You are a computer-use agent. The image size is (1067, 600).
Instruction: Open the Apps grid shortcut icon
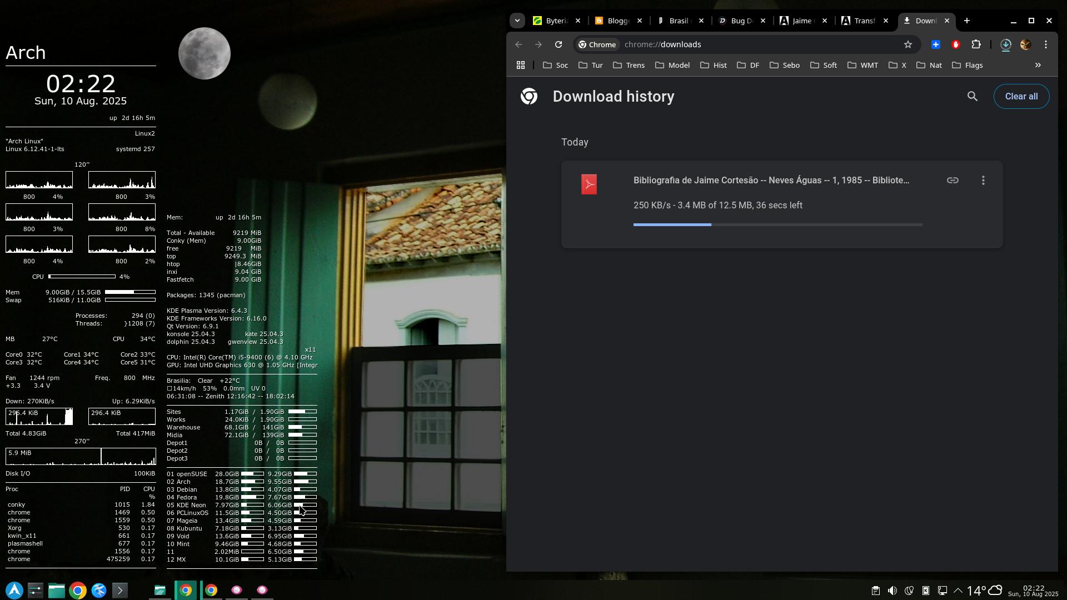[521, 65]
